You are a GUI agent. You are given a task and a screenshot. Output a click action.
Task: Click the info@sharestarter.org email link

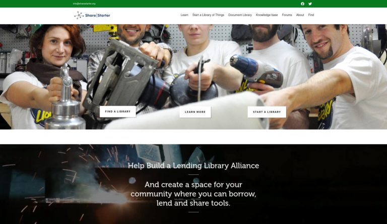tap(84, 4)
